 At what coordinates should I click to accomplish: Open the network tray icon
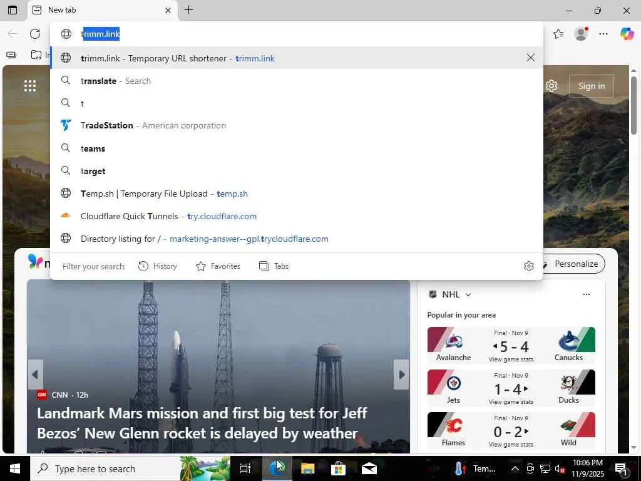[545, 468]
